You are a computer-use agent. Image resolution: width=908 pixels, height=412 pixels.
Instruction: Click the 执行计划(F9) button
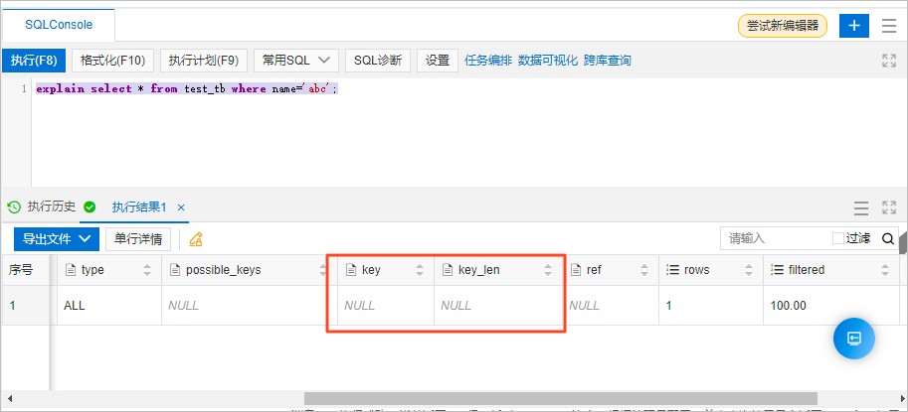[x=204, y=61]
